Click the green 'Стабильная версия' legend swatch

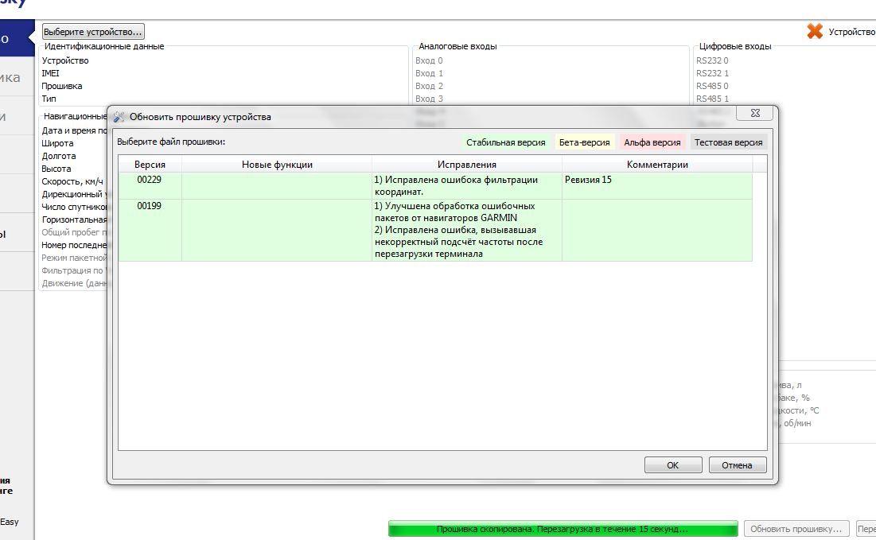tap(505, 142)
